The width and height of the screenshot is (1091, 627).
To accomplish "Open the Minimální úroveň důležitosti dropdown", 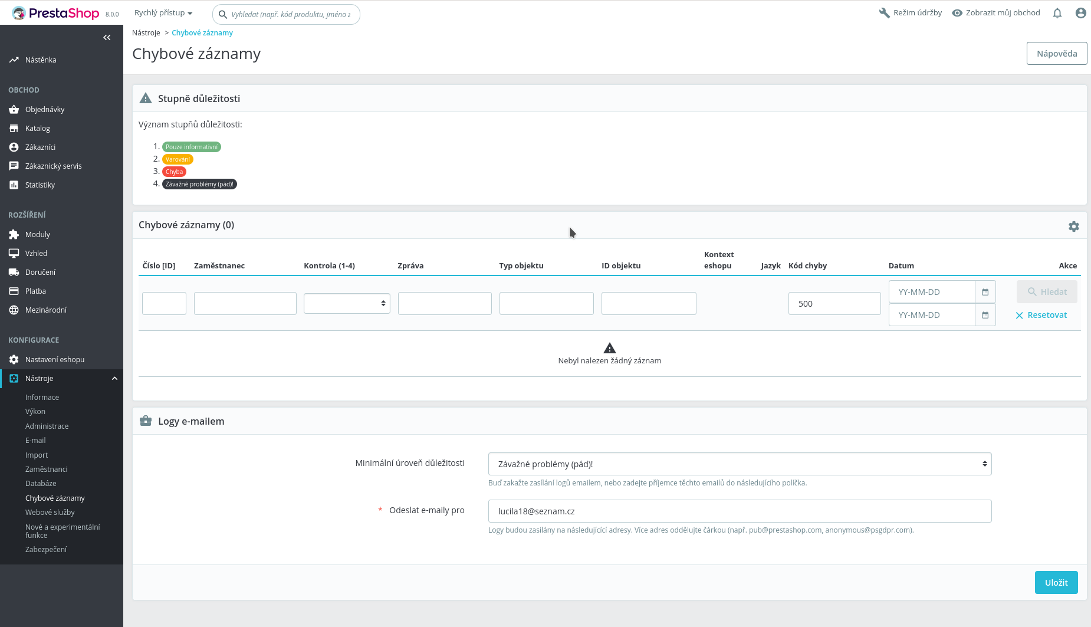I will point(739,464).
